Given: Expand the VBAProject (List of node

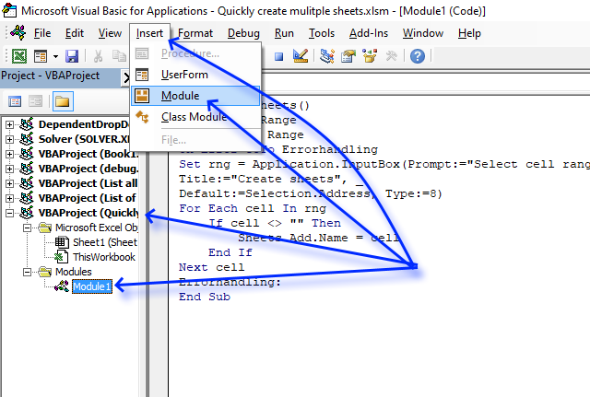Looking at the screenshot, I should [x=9, y=198].
